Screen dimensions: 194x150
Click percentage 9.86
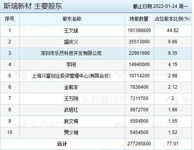point(172,42)
